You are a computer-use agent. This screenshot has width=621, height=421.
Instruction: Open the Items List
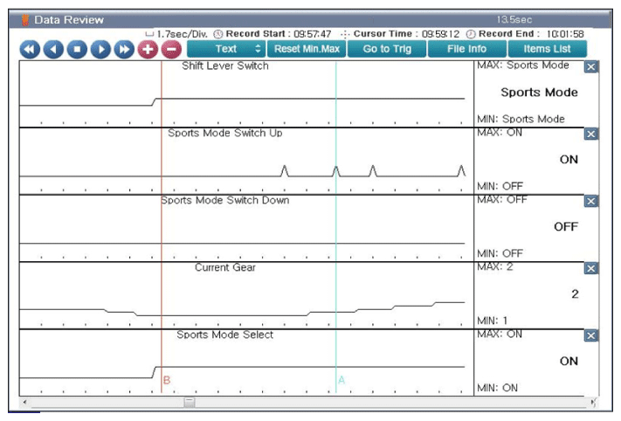pos(547,49)
